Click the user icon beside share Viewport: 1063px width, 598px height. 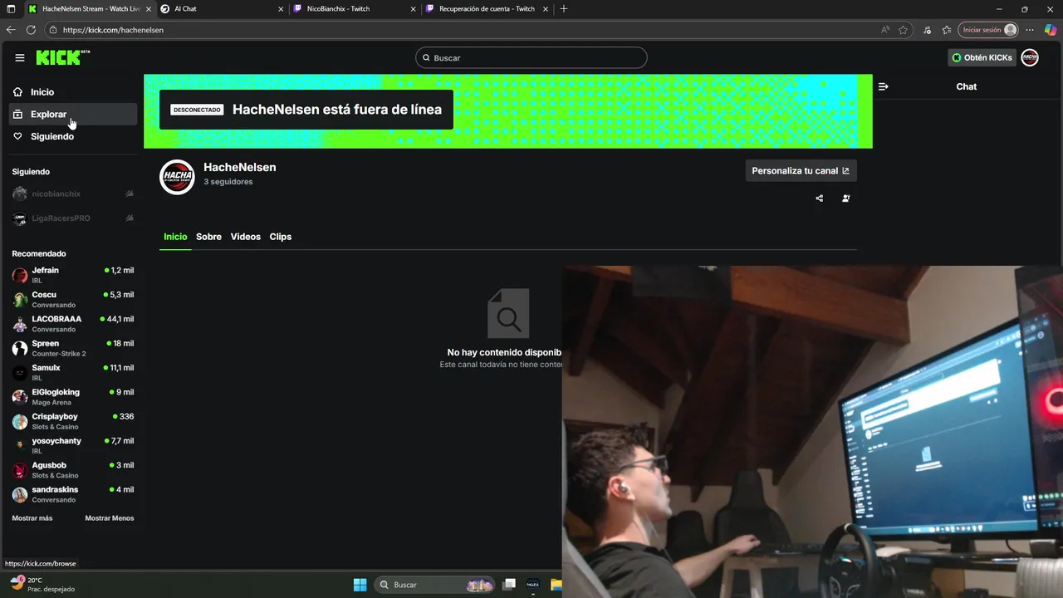pos(845,199)
